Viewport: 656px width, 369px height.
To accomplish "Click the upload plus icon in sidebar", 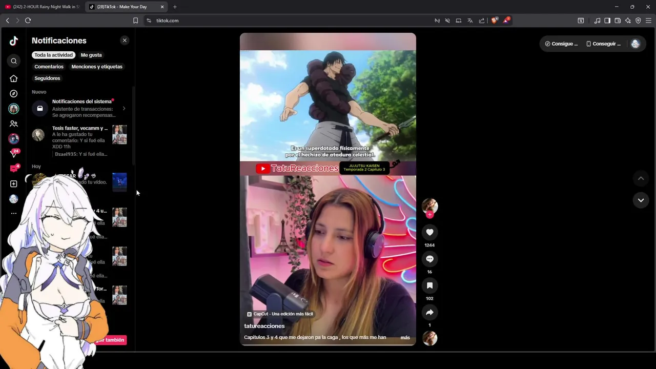I will click(x=14, y=183).
